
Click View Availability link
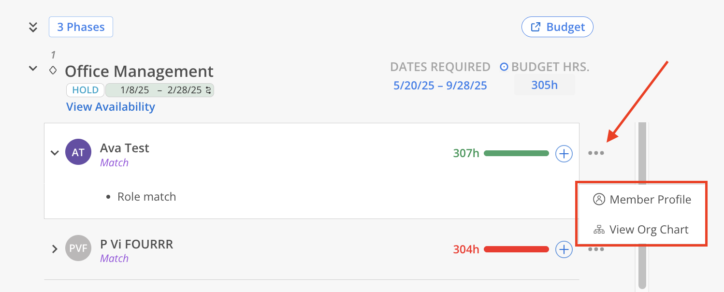click(111, 107)
